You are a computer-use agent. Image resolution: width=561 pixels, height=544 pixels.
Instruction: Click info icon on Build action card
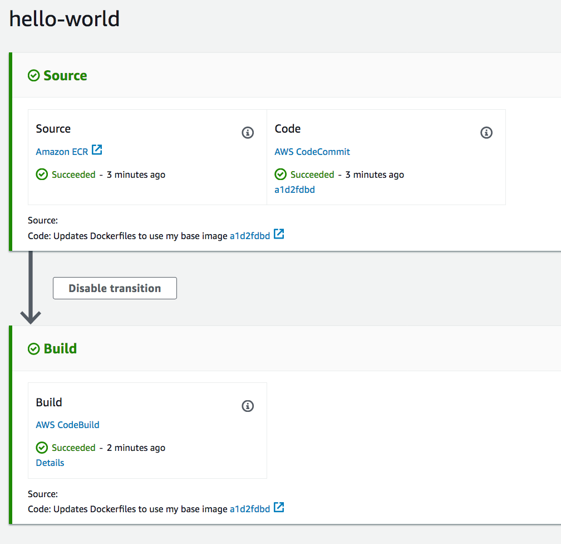coord(248,406)
